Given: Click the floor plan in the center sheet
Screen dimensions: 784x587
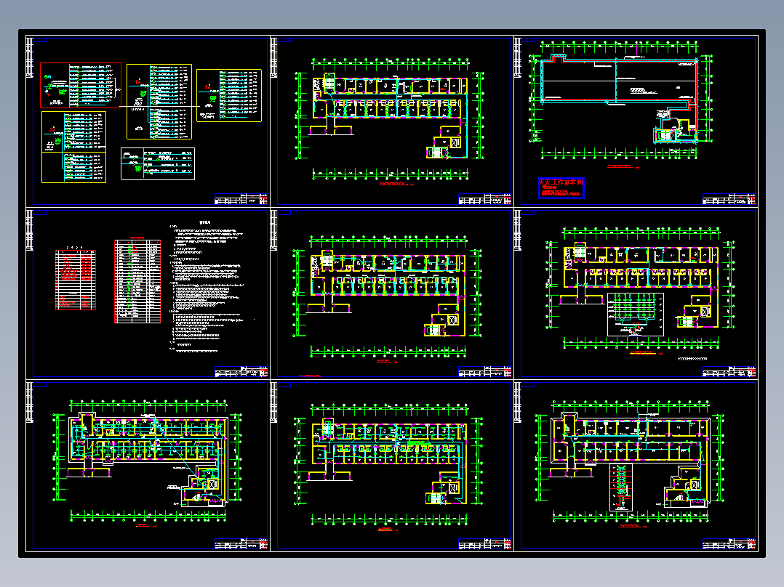Looking at the screenshot, I should click(x=388, y=295).
